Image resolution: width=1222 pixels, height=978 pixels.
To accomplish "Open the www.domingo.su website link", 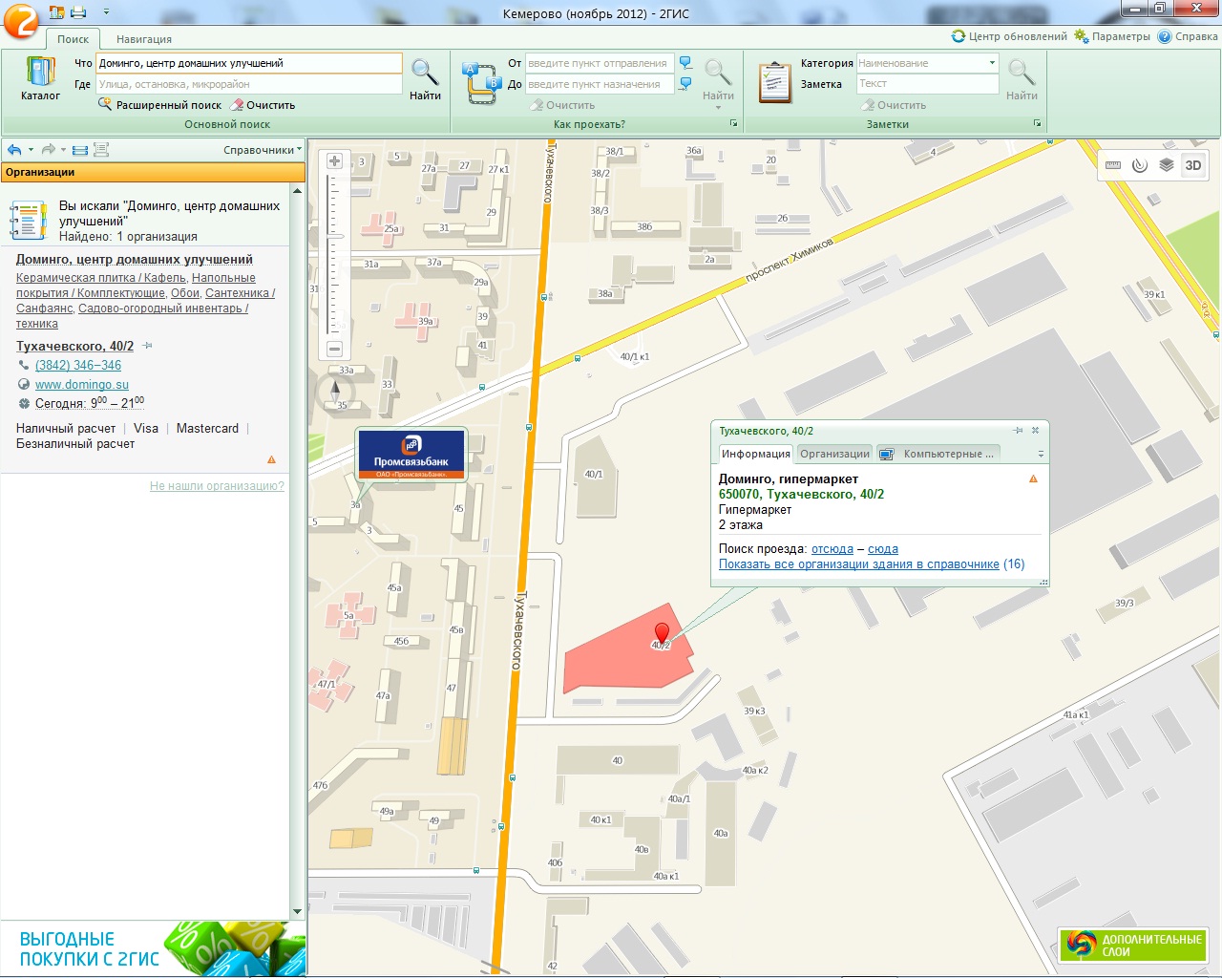I will point(82,385).
